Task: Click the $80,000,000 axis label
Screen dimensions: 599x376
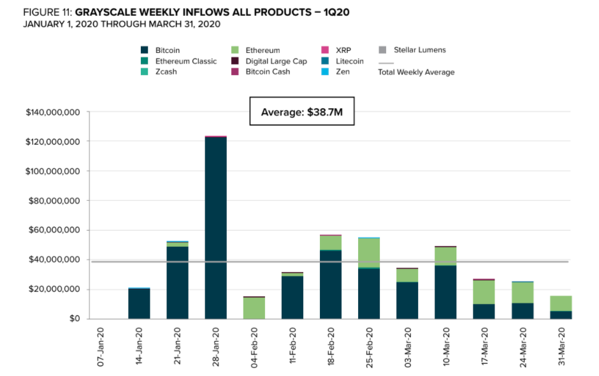Action: coord(54,201)
